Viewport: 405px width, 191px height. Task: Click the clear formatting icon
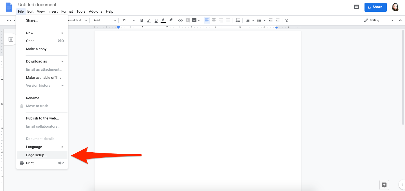tap(287, 20)
